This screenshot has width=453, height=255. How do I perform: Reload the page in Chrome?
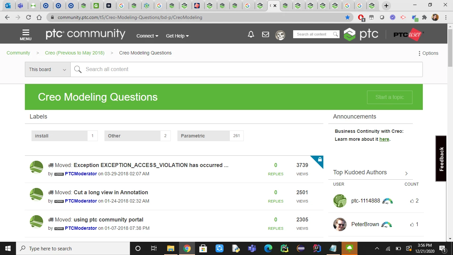point(29,17)
